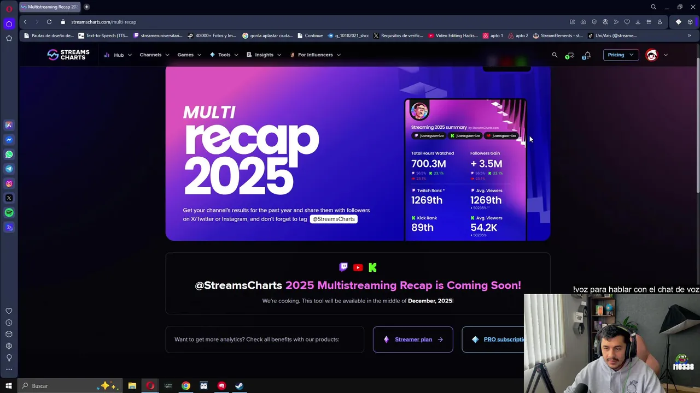The height and width of the screenshot is (393, 700).
Task: Select the Multistreaming Recap browser tab
Action: [x=49, y=7]
